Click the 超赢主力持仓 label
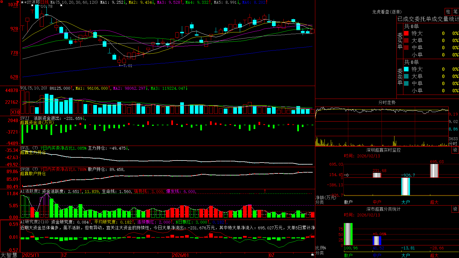The image size is (459, 258). coord(33,152)
